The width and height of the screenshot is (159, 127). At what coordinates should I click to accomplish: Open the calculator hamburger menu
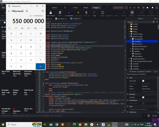[9, 11]
